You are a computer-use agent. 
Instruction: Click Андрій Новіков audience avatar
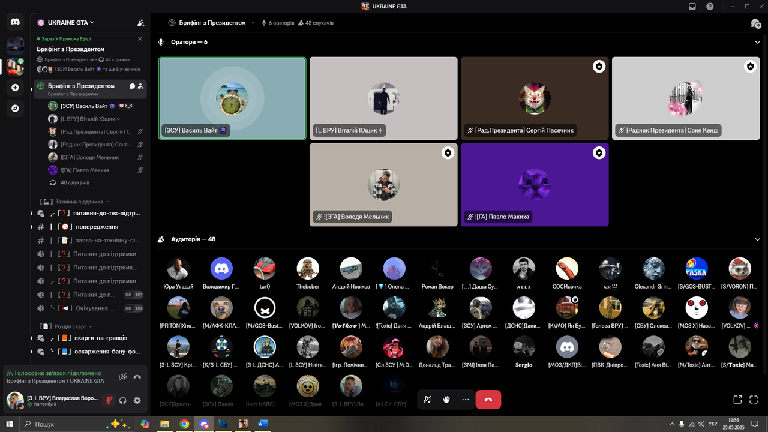351,269
